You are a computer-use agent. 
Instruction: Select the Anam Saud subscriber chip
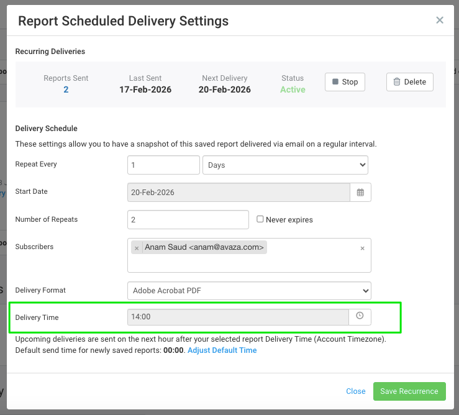(x=204, y=247)
